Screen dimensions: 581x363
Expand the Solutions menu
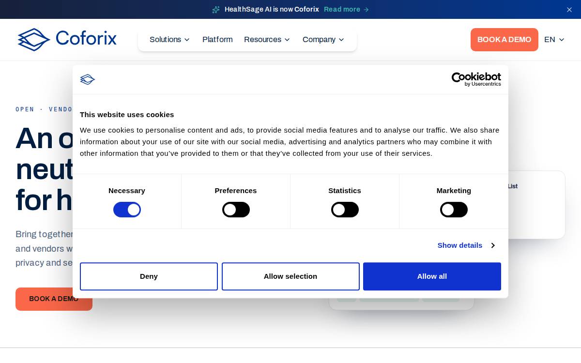click(169, 40)
